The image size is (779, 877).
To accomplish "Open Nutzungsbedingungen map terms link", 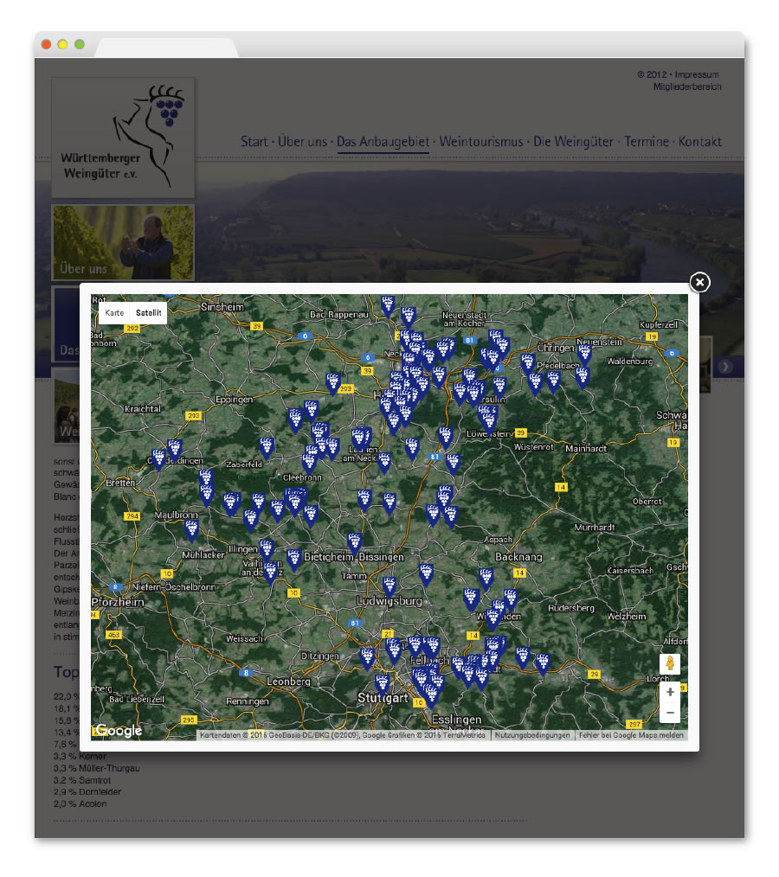I will pos(532,735).
